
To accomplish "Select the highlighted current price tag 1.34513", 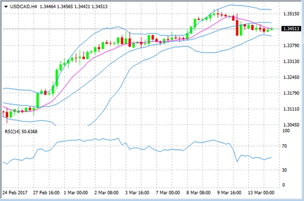I will point(291,29).
